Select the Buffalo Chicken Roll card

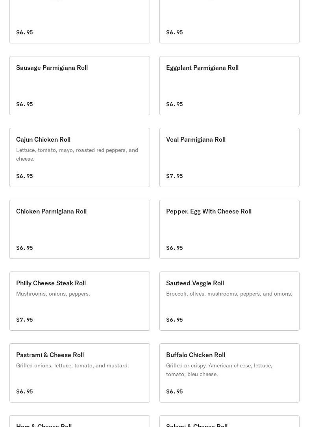click(229, 373)
